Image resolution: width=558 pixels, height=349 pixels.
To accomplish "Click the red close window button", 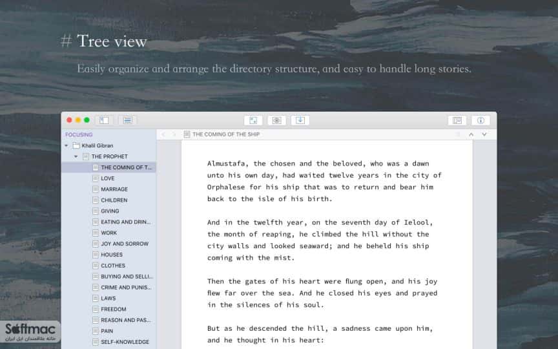I will [x=69, y=120].
